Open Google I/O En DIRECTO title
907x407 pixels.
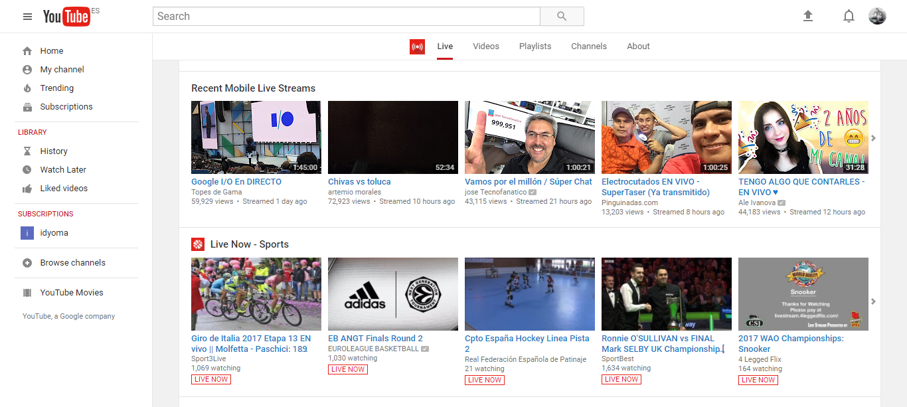point(236,182)
